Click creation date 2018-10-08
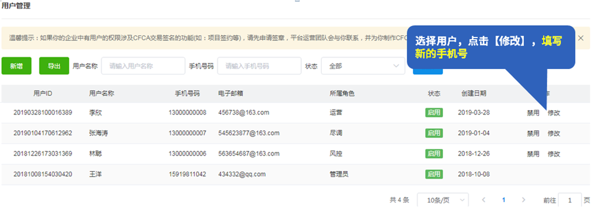The image size is (593, 207). pos(474,174)
